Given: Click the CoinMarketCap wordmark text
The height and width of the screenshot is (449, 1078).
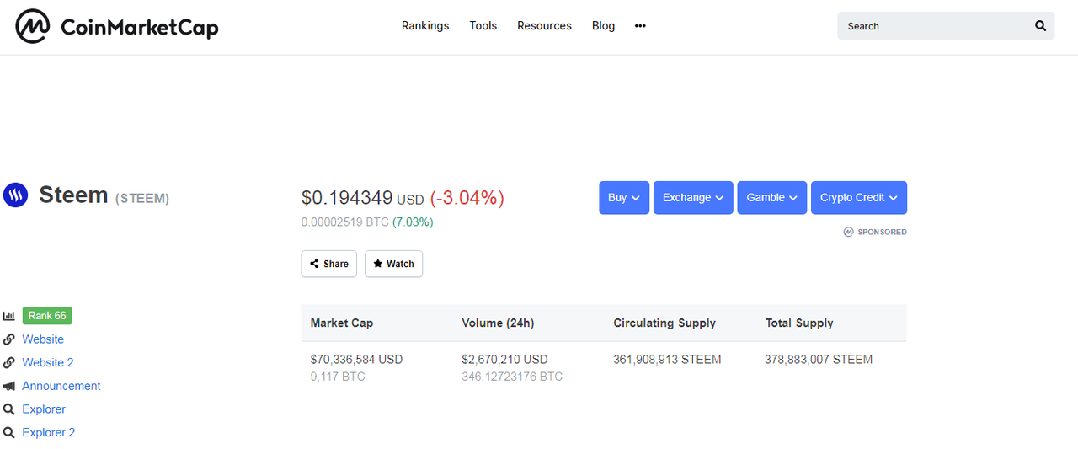Looking at the screenshot, I should pos(140,28).
